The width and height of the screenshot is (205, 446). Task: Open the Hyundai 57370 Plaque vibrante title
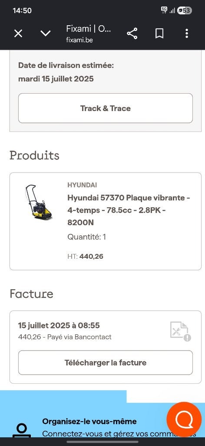[x=129, y=210]
